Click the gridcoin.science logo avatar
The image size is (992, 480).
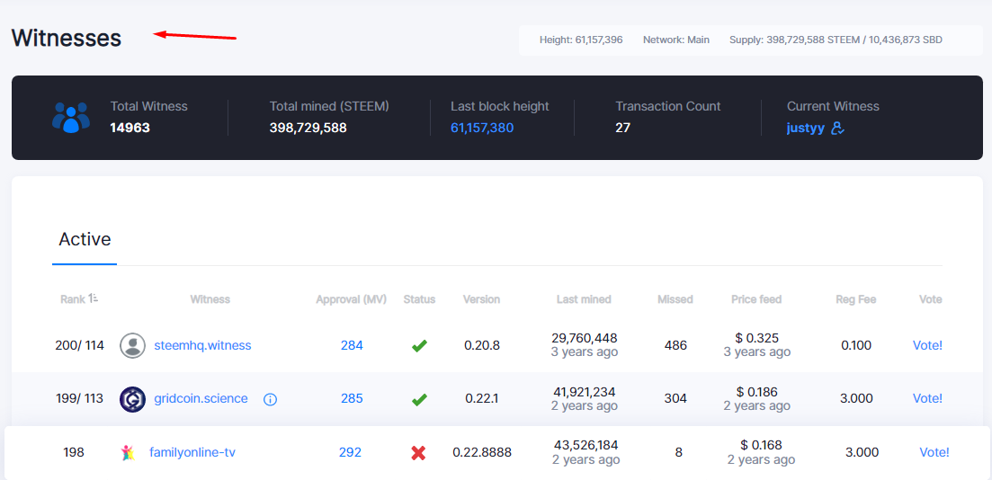(133, 399)
